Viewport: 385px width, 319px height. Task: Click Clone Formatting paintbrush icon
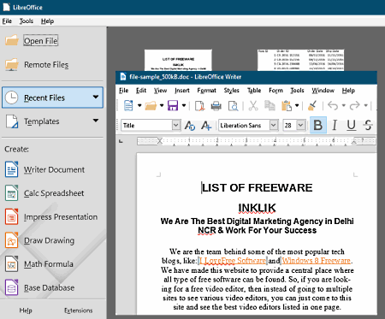[x=312, y=106]
